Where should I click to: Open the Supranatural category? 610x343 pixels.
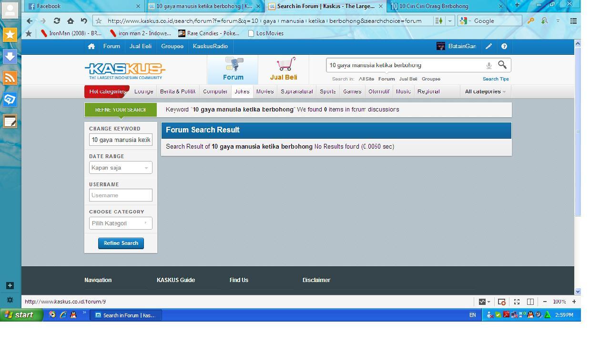[x=296, y=91]
